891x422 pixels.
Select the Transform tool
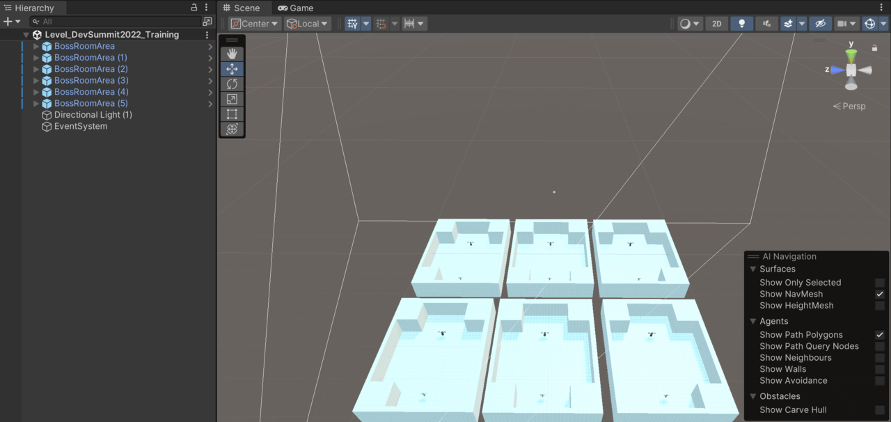232,130
